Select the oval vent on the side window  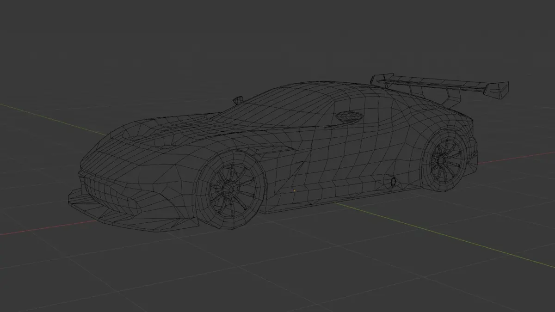tap(349, 117)
